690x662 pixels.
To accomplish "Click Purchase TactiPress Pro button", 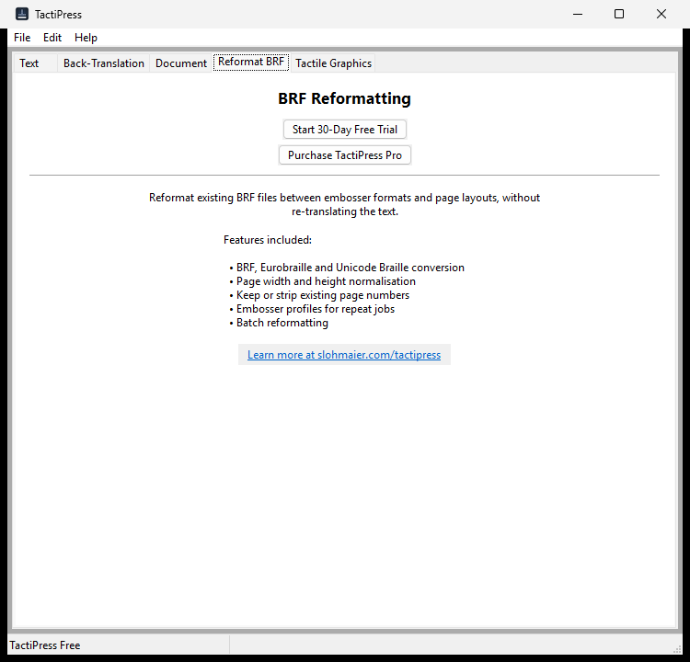I will click(345, 155).
